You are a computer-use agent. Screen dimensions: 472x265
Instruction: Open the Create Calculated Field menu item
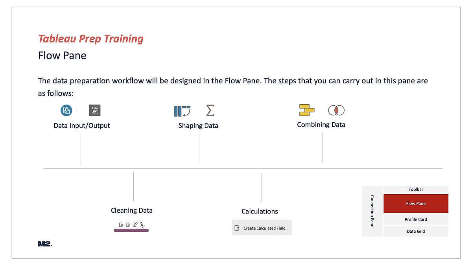[262, 228]
